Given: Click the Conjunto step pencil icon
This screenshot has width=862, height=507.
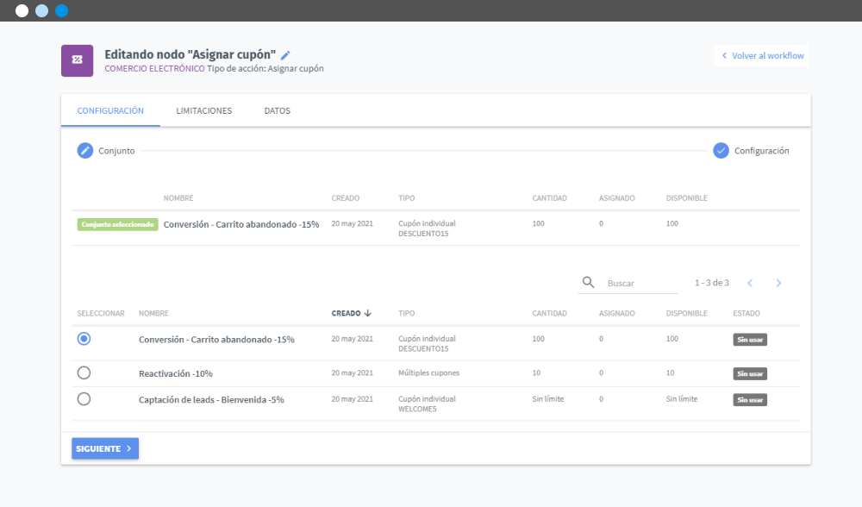Looking at the screenshot, I should click(x=84, y=151).
